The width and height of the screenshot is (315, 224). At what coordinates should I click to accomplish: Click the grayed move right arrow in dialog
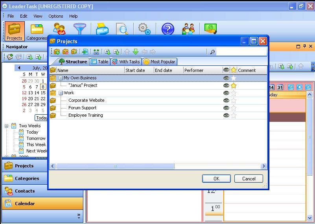(153, 52)
